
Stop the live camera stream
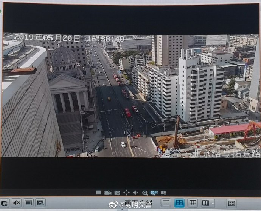coord(98,193)
